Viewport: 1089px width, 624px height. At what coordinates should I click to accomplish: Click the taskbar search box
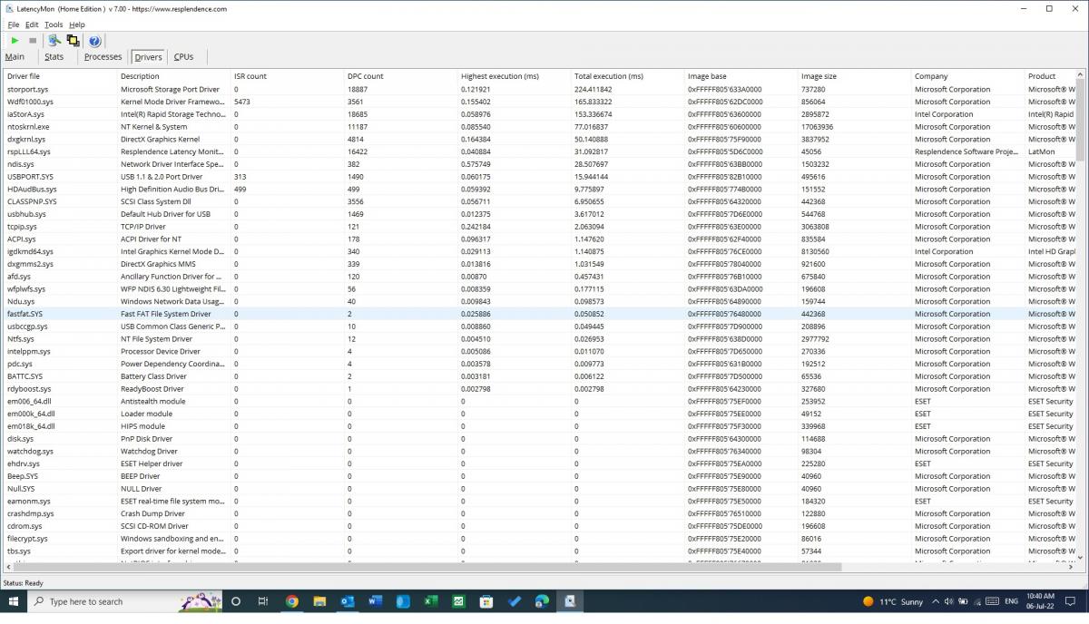pyautogui.click(x=125, y=601)
